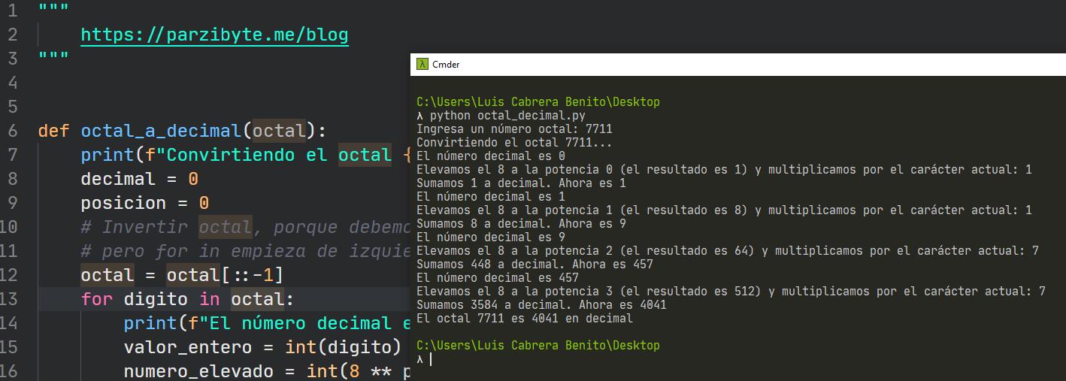Click the last Cmder lambda prompt with the cursor

425,359
